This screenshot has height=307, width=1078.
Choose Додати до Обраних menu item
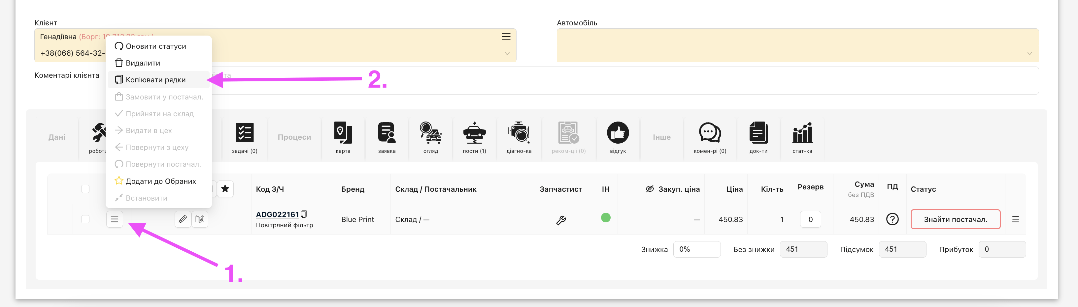click(160, 181)
